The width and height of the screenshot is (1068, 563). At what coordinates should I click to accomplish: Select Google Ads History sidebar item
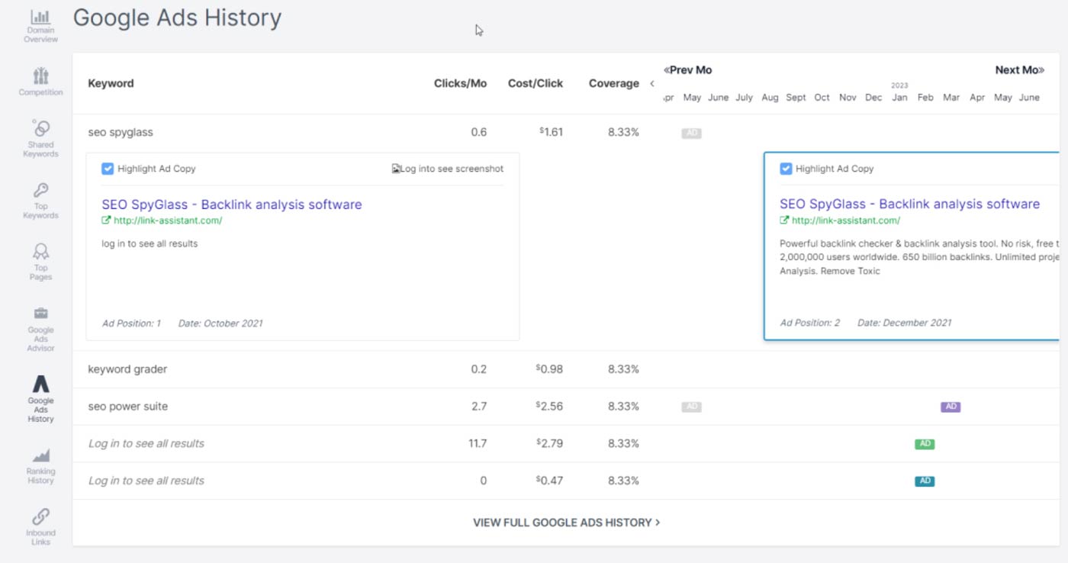pos(40,399)
